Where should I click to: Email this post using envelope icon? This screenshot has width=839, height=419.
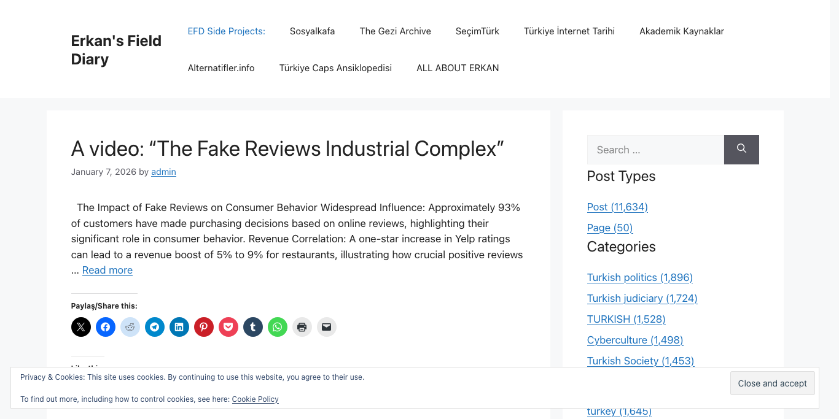coord(327,327)
